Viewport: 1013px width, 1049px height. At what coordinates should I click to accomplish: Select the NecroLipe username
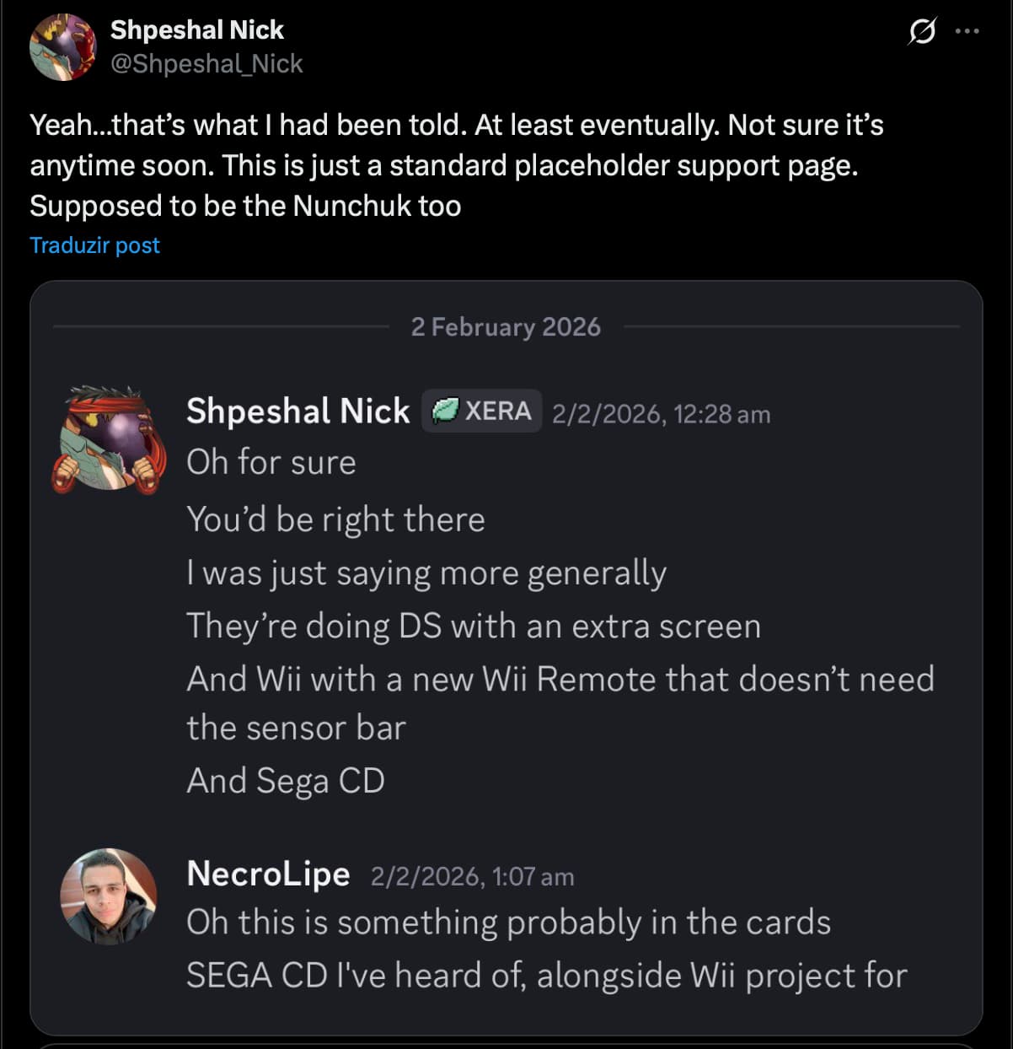pyautogui.click(x=268, y=875)
